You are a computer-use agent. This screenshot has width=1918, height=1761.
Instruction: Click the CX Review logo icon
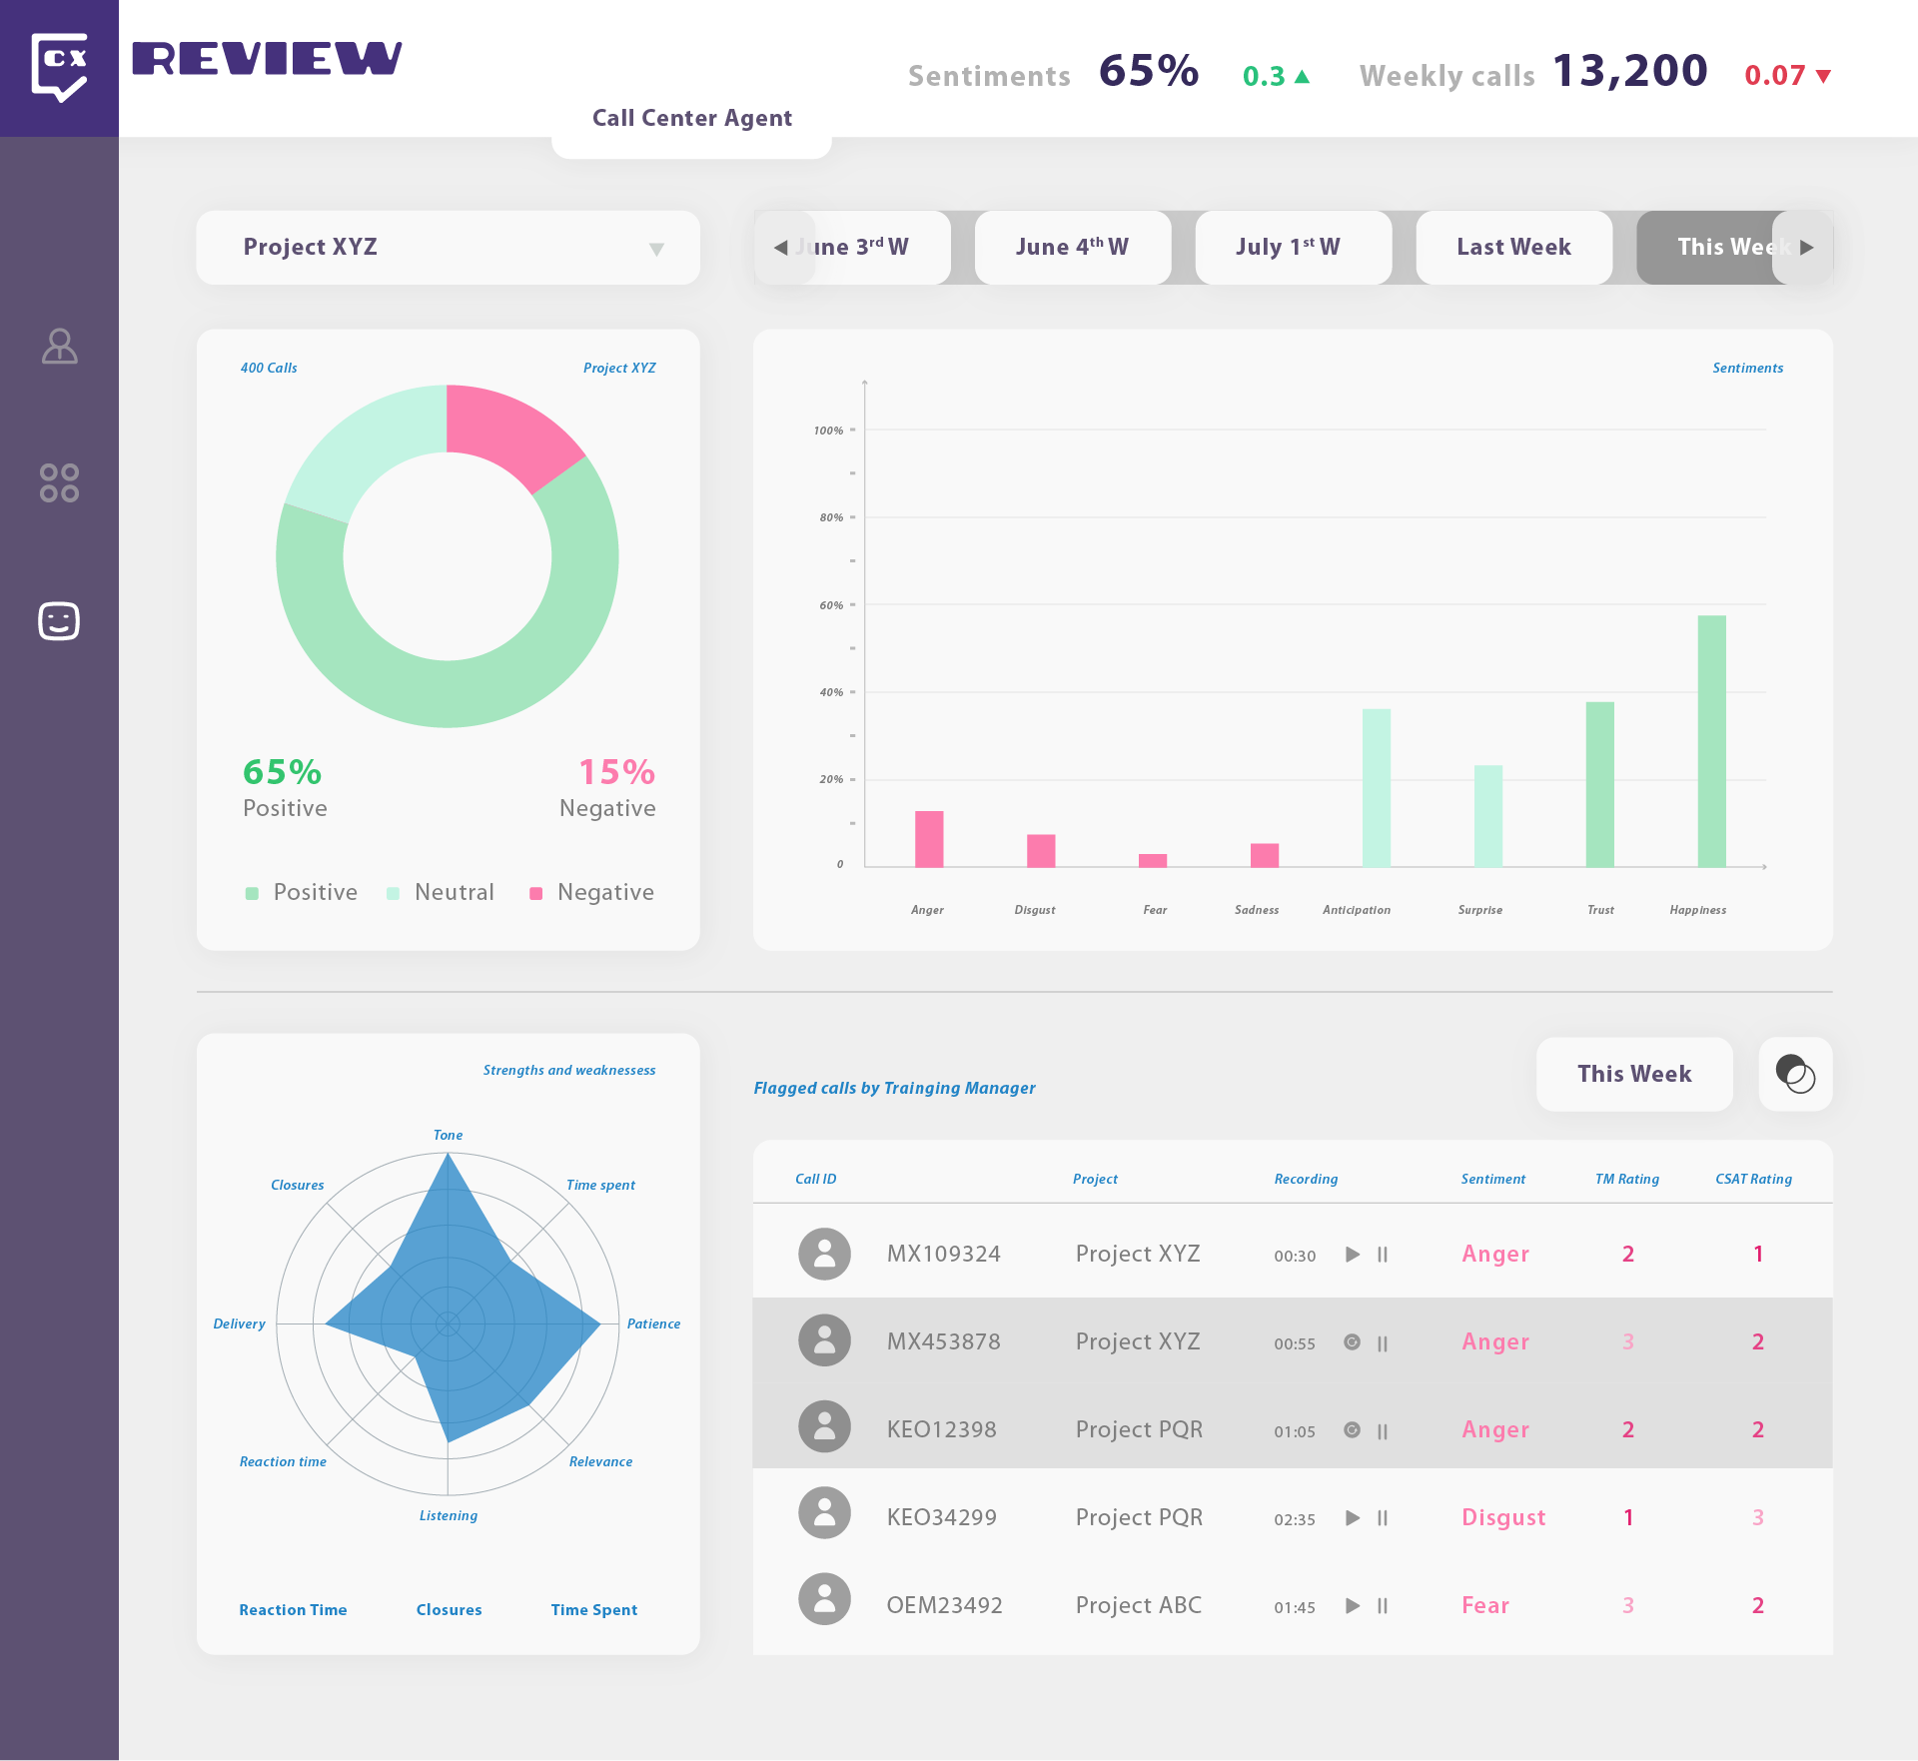point(59,66)
